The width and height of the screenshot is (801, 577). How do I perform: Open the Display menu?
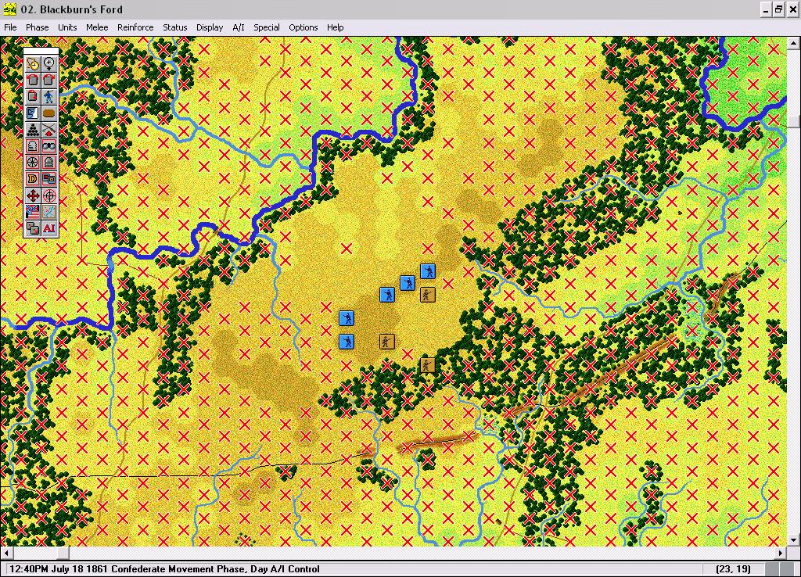210,27
